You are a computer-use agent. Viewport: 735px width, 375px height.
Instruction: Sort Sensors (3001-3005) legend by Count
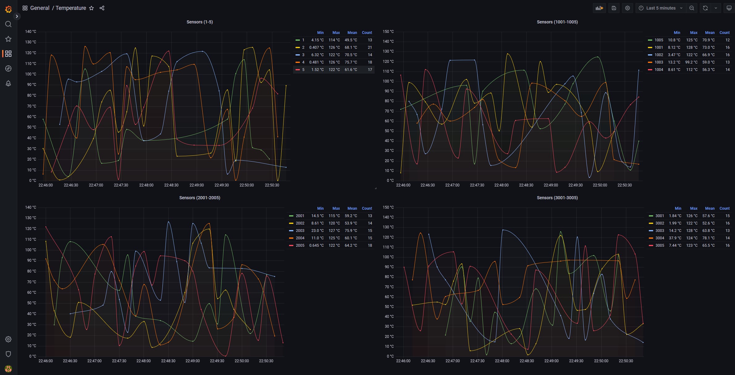click(x=724, y=208)
